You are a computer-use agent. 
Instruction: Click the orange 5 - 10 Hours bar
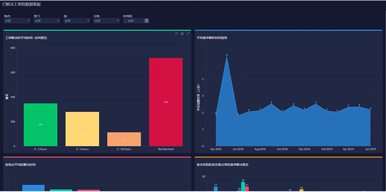point(124,139)
